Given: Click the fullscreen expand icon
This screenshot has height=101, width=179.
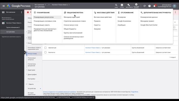Looking at the screenshot, I should point(174,27).
